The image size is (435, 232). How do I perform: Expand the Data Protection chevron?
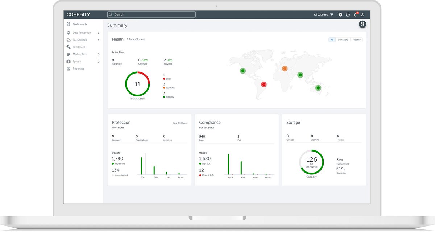coord(99,33)
